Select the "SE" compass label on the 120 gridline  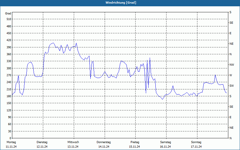[231, 107]
